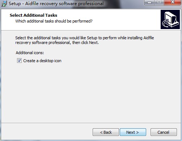This screenshot has height=141, width=182.
Task: Cancel the Aidfile installation
Action: click(x=164, y=132)
